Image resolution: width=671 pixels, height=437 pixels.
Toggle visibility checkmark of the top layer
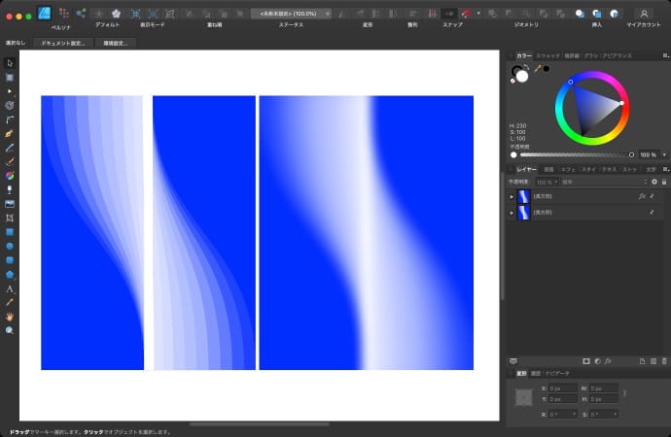(x=653, y=195)
